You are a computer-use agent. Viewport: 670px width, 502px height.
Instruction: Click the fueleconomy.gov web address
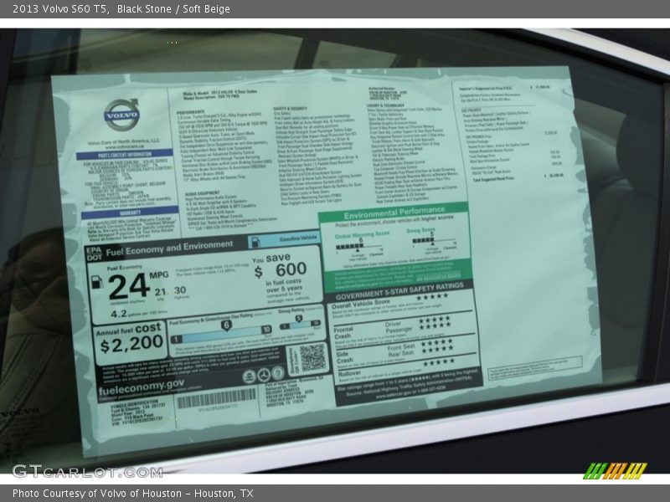(142, 387)
